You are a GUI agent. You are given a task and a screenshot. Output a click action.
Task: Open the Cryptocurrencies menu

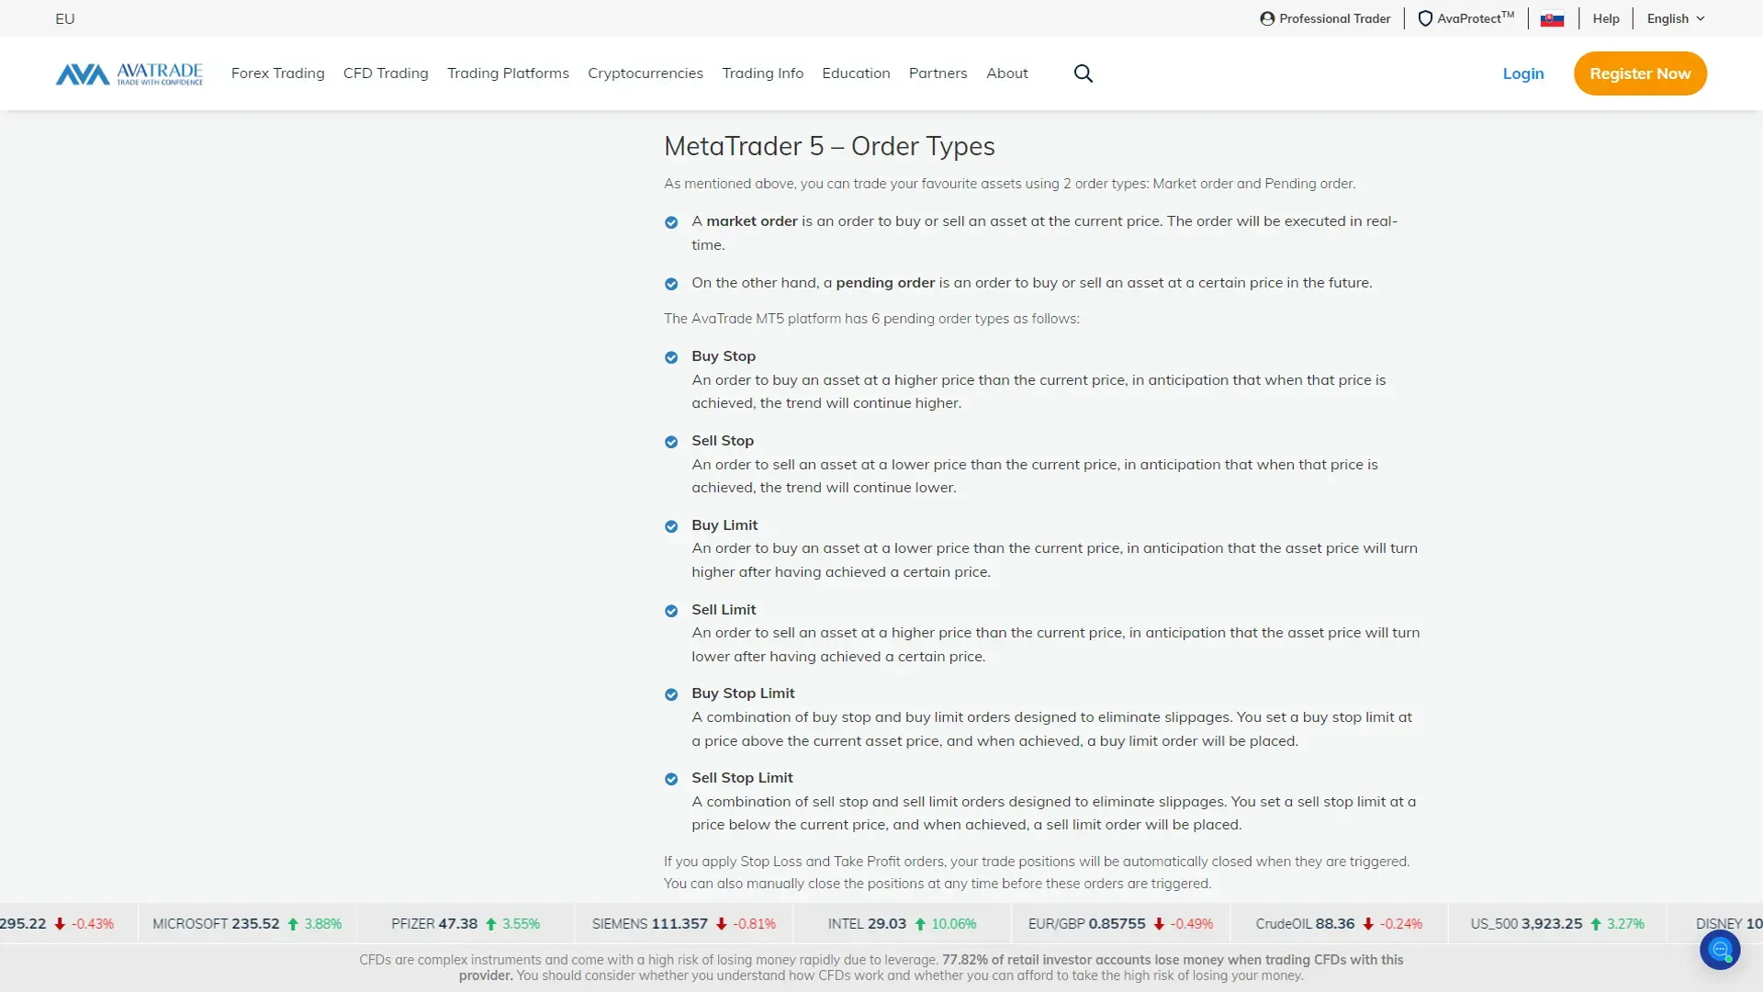[x=646, y=73]
